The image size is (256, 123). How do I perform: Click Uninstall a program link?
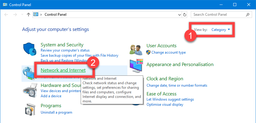point(56,112)
